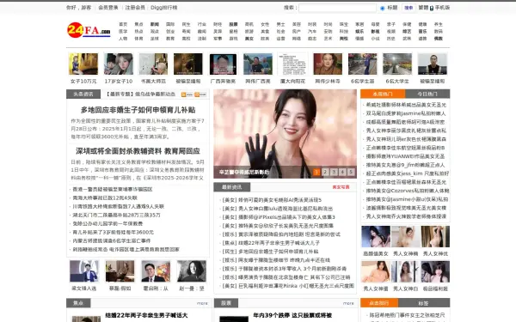Open the 体育 navigation item

(x=138, y=39)
